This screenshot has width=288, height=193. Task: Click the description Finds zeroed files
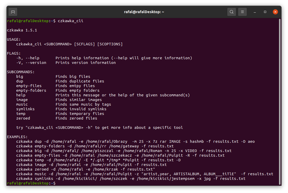pyautogui.click(x=76, y=118)
